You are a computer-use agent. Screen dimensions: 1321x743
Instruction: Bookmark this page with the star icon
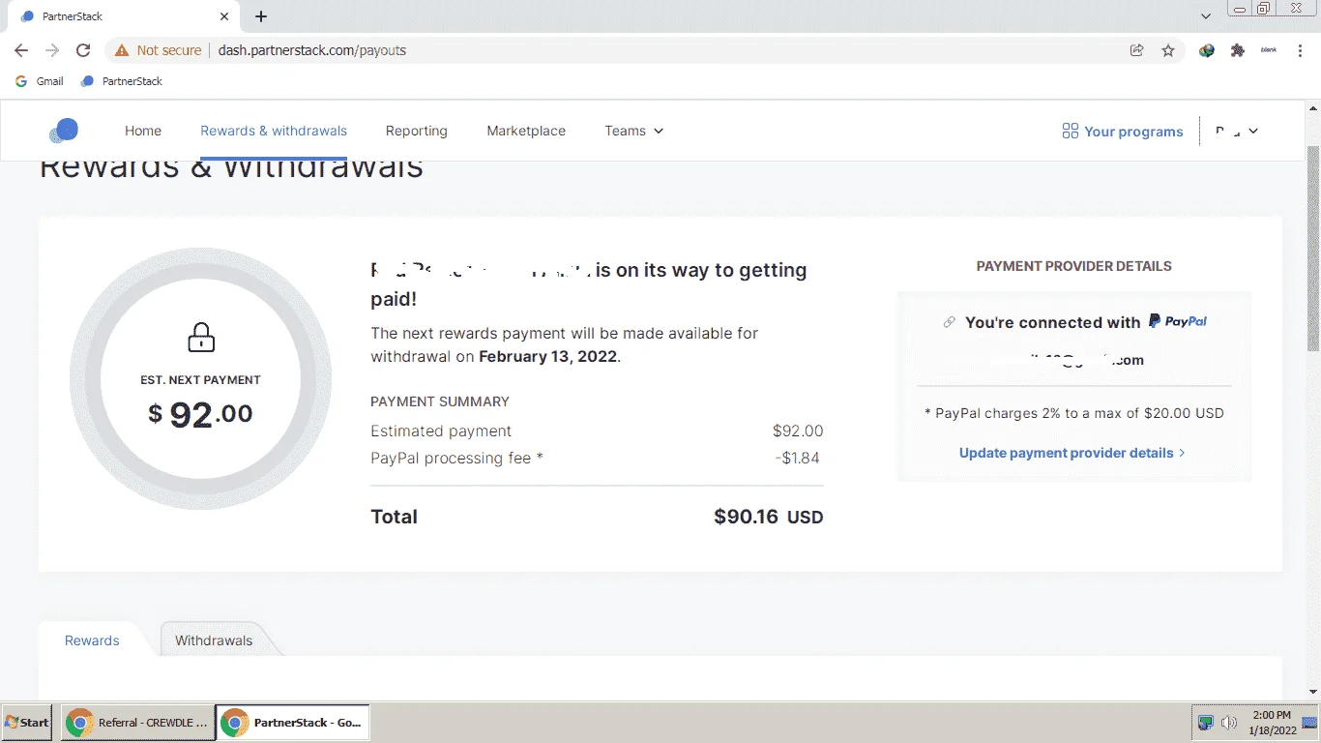[x=1168, y=50]
